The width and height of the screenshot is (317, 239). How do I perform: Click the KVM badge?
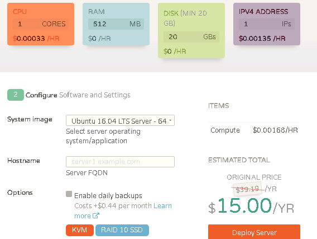point(80,230)
